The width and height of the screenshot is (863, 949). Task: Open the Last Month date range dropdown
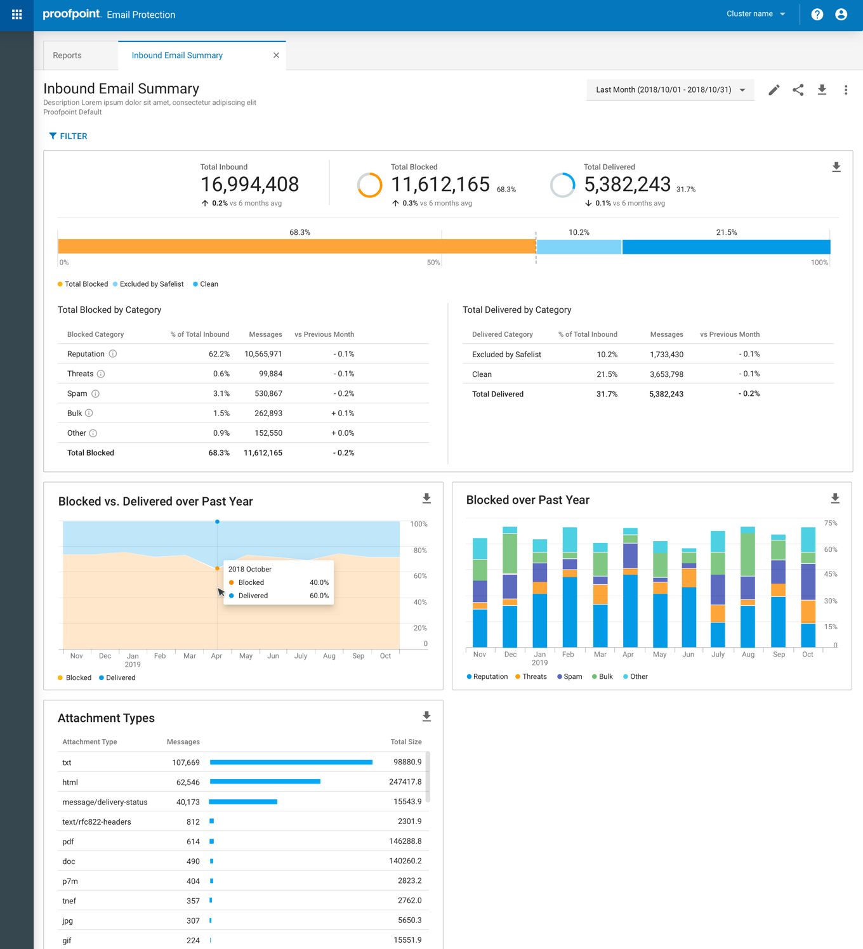tap(670, 89)
